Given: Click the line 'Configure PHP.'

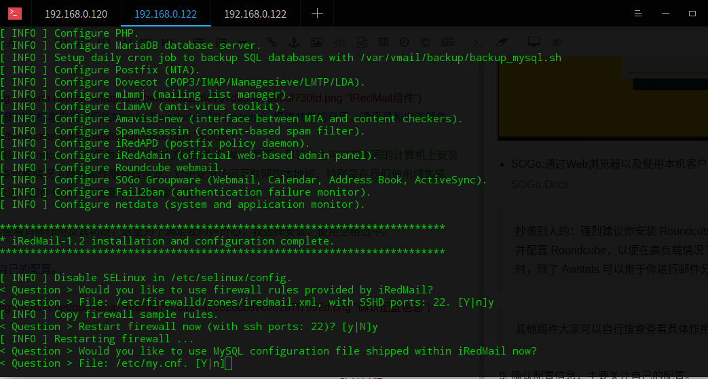Looking at the screenshot, I should (x=69, y=33).
